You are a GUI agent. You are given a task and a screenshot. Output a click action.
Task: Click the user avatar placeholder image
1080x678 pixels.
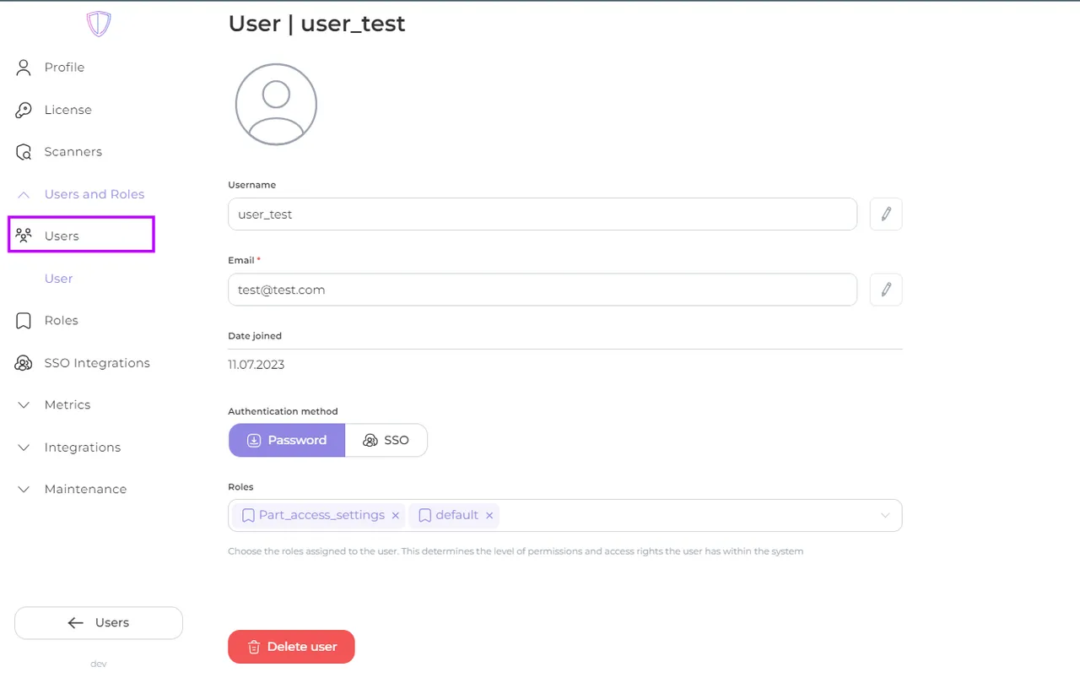pyautogui.click(x=276, y=105)
